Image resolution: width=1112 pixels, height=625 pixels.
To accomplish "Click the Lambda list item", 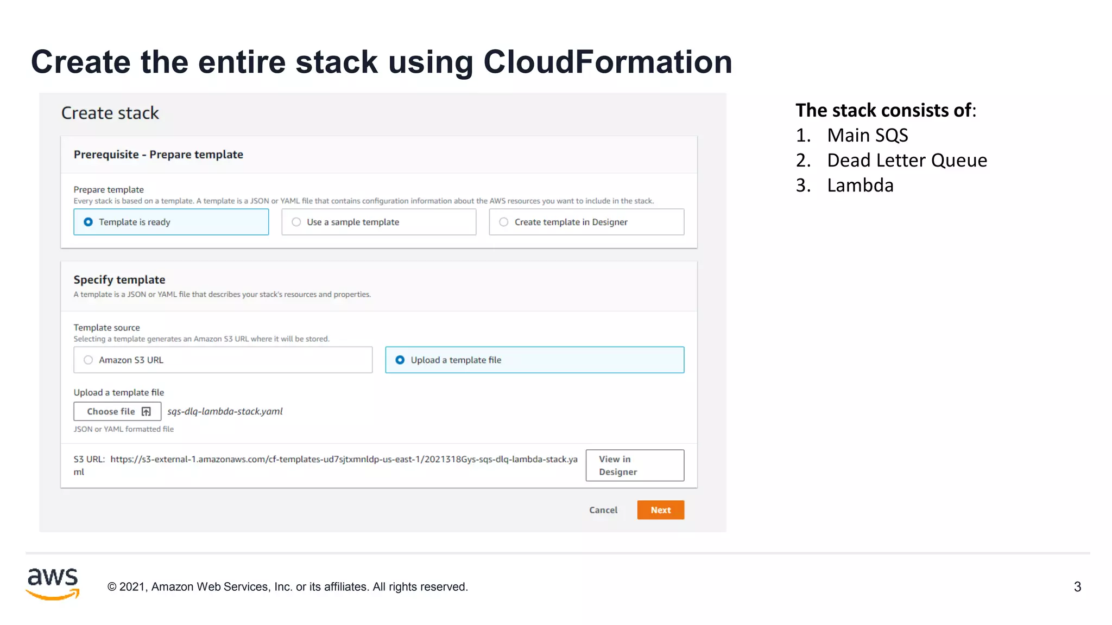I will coord(860,186).
